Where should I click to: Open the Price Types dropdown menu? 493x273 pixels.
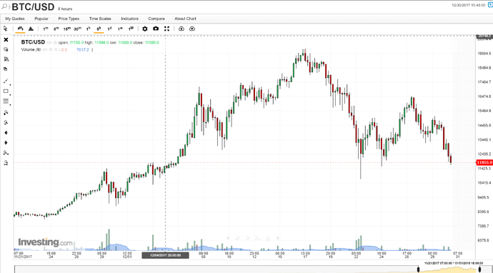pyautogui.click(x=69, y=19)
